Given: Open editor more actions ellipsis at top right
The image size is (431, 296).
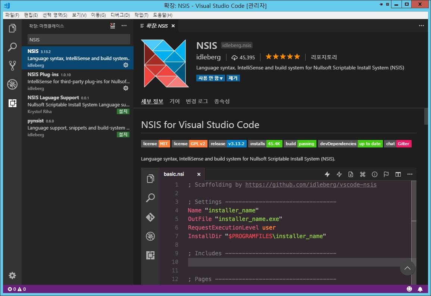Looking at the screenshot, I should click(421, 25).
